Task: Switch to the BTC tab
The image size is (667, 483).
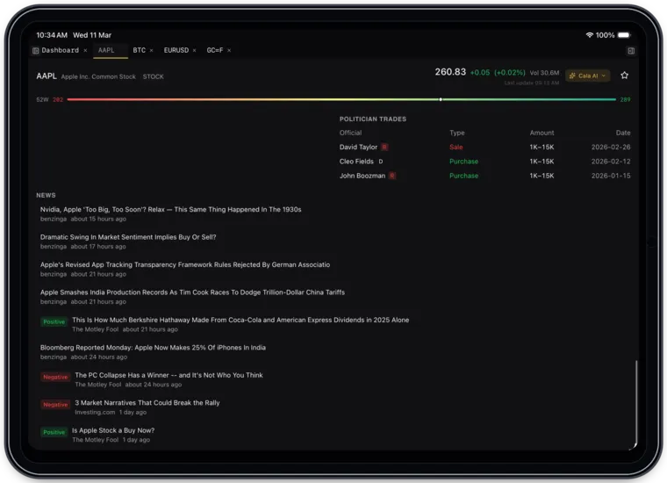Action: click(x=139, y=50)
